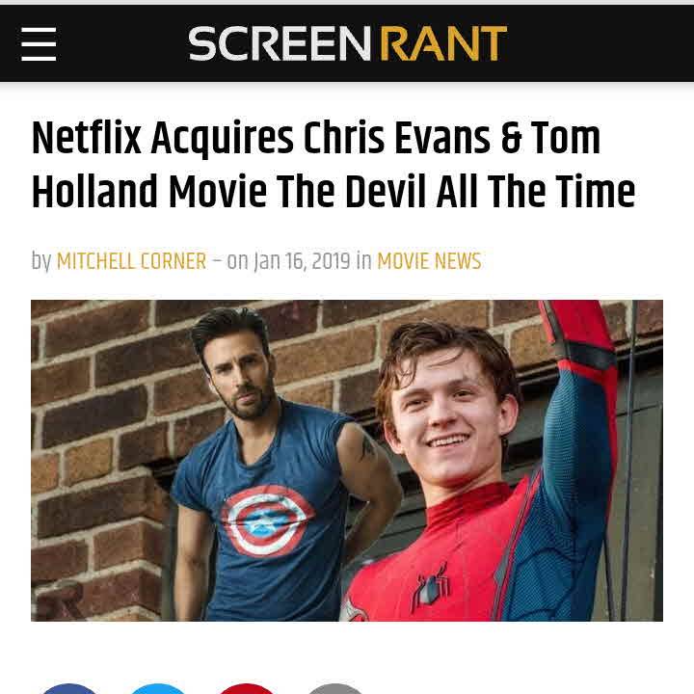
Task: Share article via gray circle button
Action: [335, 688]
